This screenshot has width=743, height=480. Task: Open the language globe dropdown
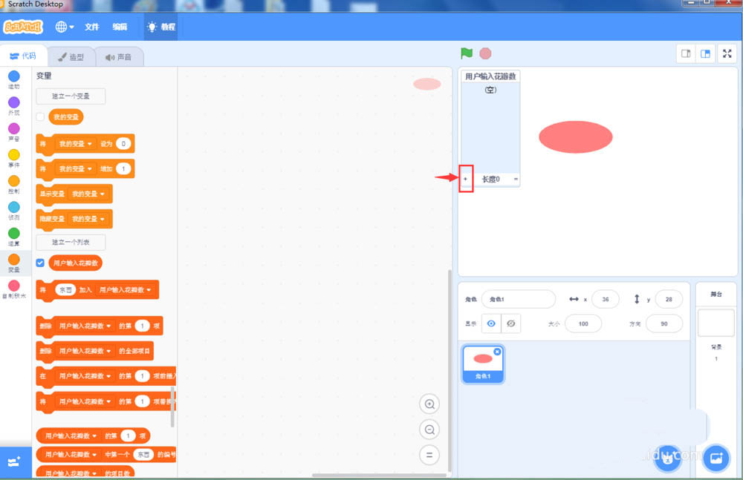(x=63, y=25)
